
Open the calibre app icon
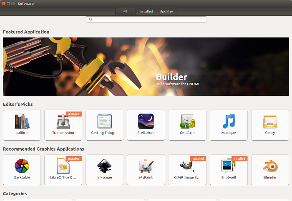tap(22, 121)
